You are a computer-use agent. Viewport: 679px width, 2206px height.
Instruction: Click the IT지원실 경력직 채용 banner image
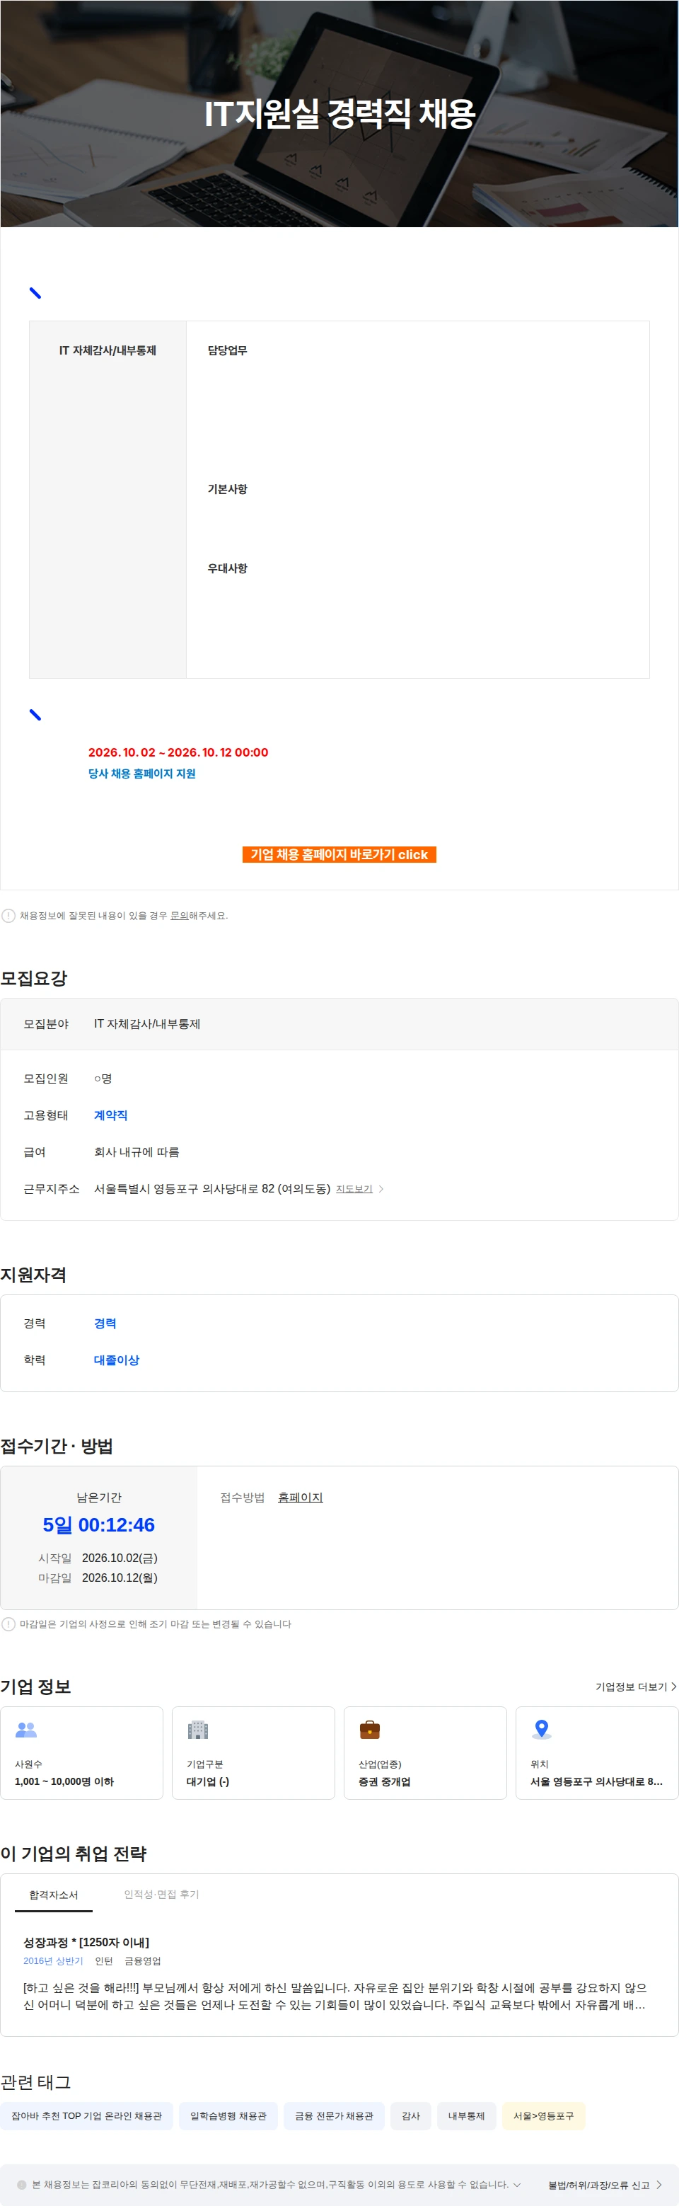point(339,113)
